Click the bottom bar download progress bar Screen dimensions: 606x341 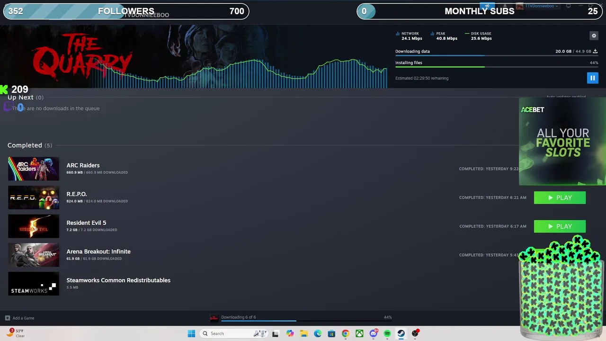(x=306, y=321)
